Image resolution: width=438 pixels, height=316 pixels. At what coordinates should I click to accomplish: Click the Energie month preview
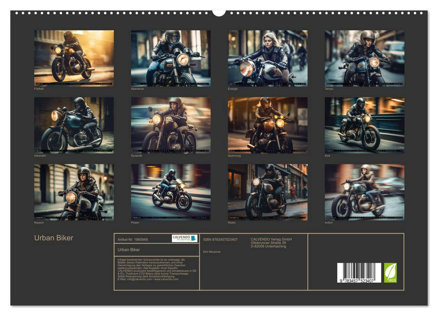click(x=269, y=58)
